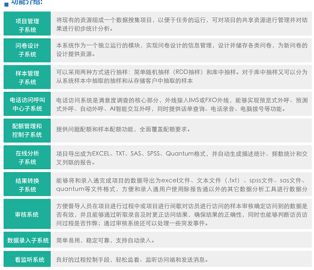Open the 电话访问呼叫中心子系统 label

(x=27, y=104)
